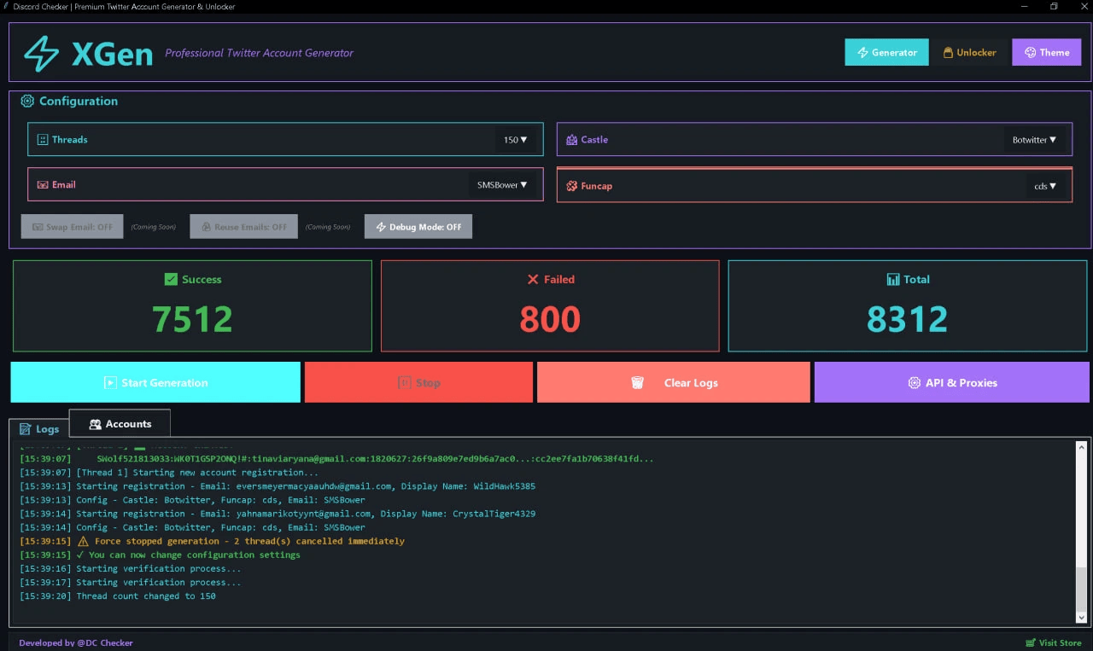
Task: Select the Logs tab
Action: click(39, 429)
